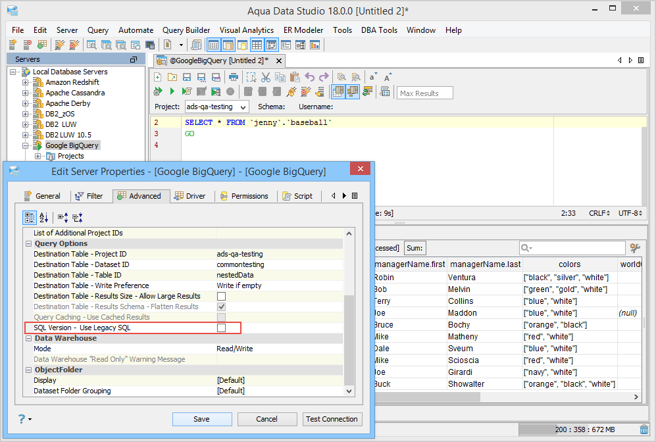Switch to the Permissions tab
Viewport: 656px width, 442px height.
[x=244, y=196]
